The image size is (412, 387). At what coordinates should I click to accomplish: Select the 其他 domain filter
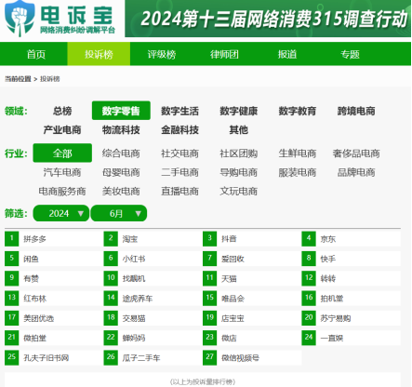point(239,129)
